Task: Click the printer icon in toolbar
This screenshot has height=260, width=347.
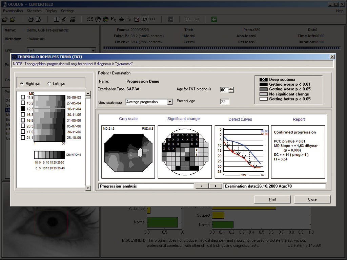Action: tap(31, 19)
